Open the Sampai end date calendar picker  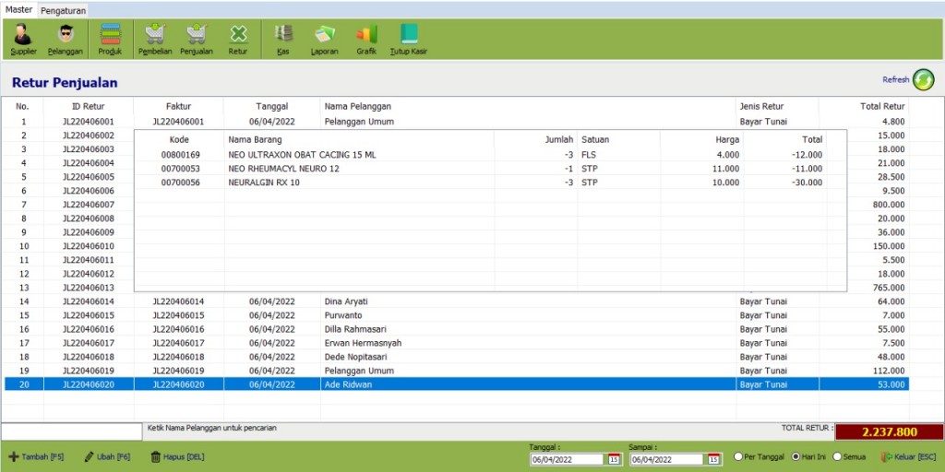point(713,459)
